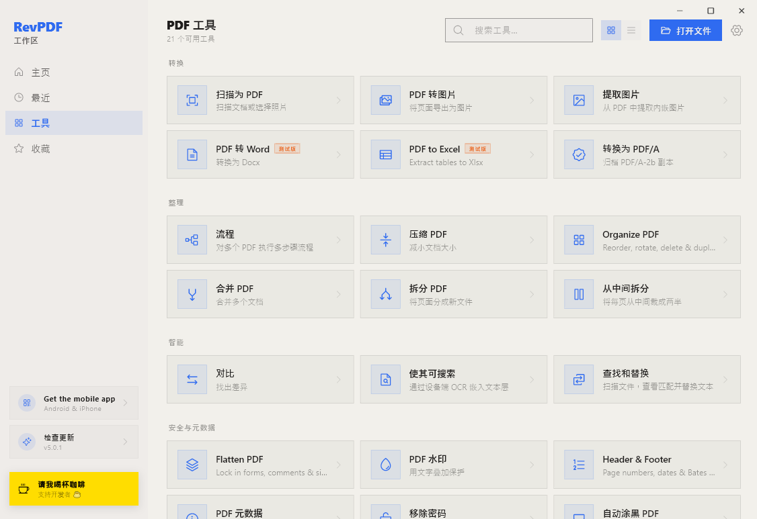The width and height of the screenshot is (757, 519).
Task: Click the 转换为 PDF/A badge icon
Action: click(x=579, y=154)
